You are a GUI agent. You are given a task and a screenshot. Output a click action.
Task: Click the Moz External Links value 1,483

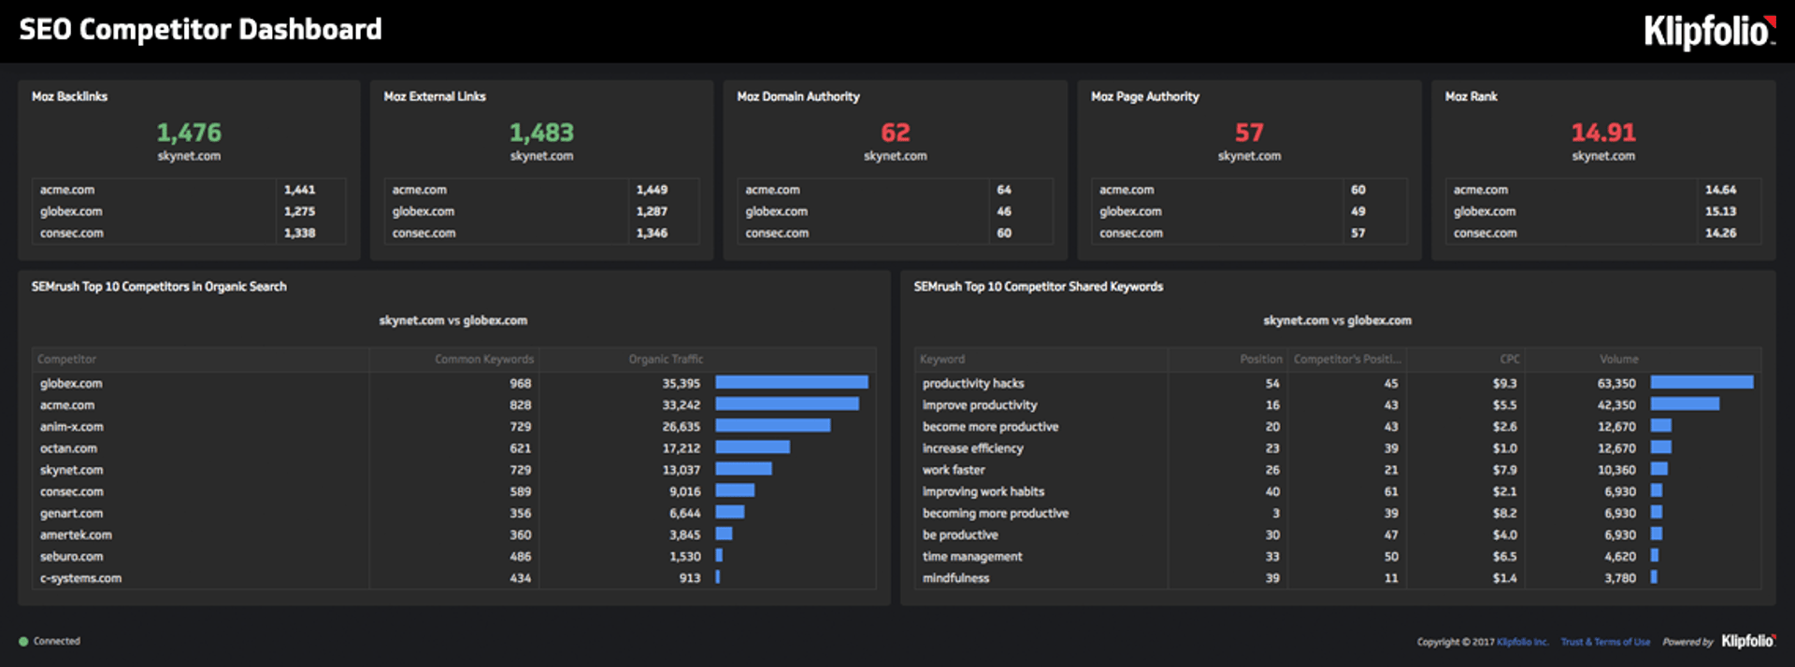coord(541,133)
